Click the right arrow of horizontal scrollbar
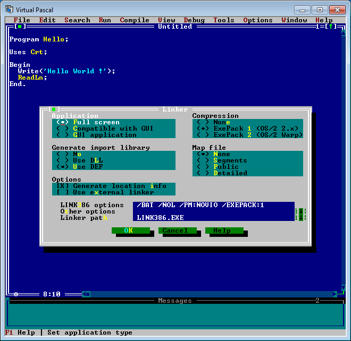 tap(335, 294)
